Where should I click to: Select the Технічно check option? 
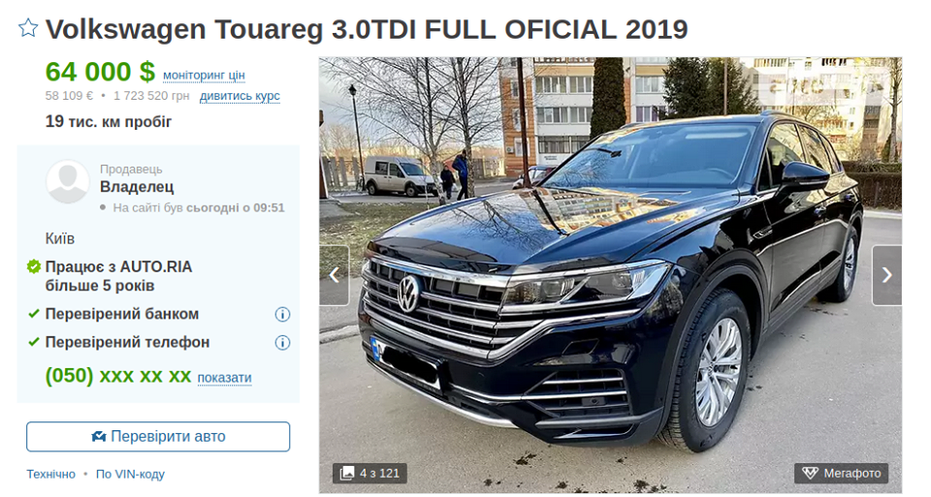tap(51, 475)
